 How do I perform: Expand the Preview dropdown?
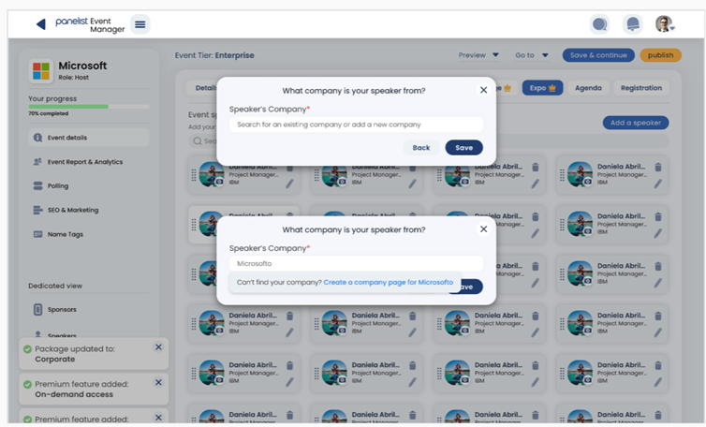(478, 55)
